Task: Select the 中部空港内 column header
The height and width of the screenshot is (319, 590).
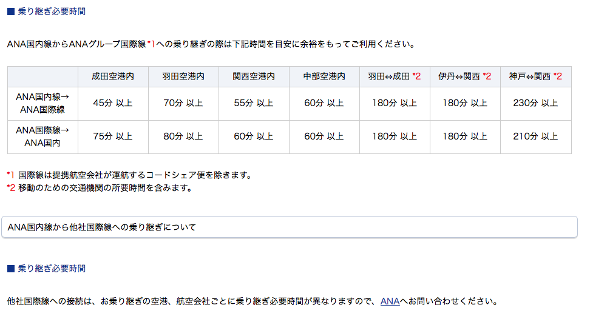Action: (324, 76)
